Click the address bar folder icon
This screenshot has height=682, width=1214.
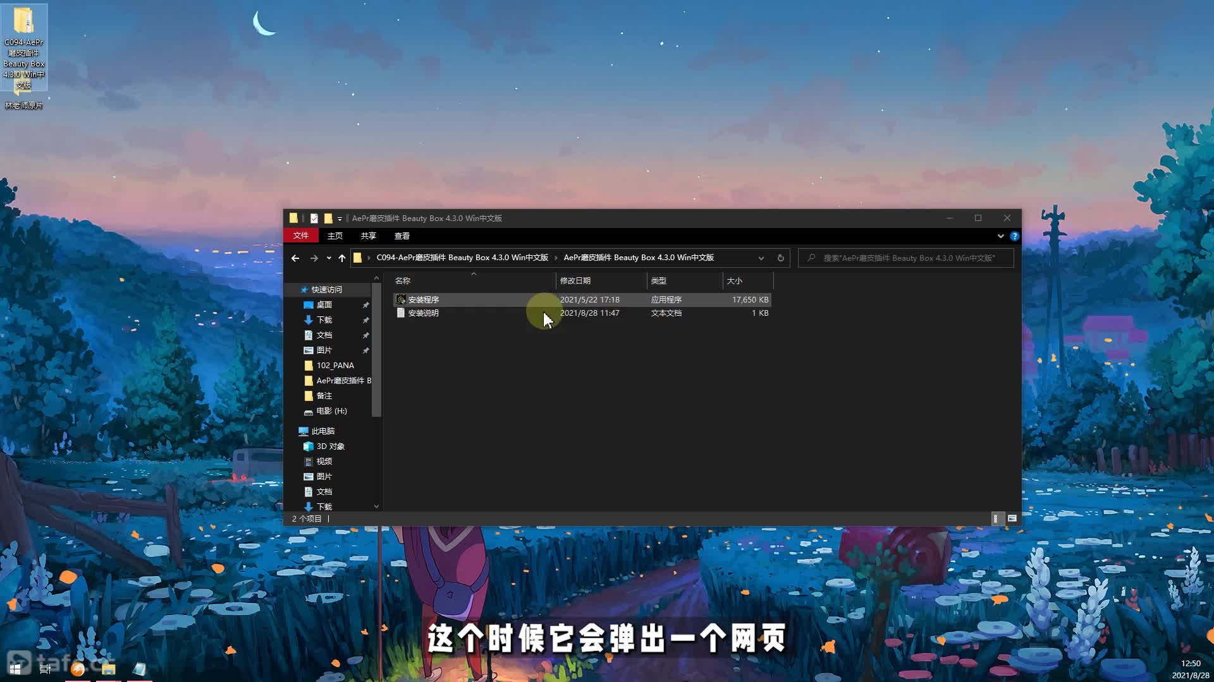tap(357, 258)
